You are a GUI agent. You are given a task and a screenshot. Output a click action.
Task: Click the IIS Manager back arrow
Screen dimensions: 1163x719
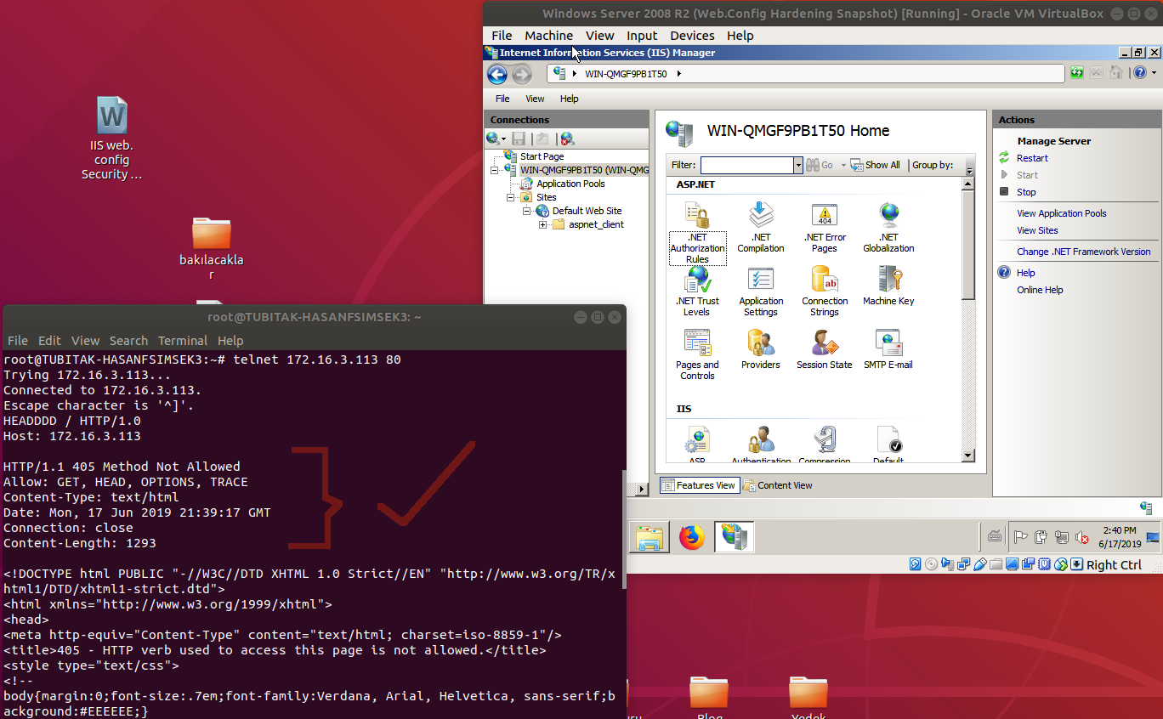[x=497, y=74]
